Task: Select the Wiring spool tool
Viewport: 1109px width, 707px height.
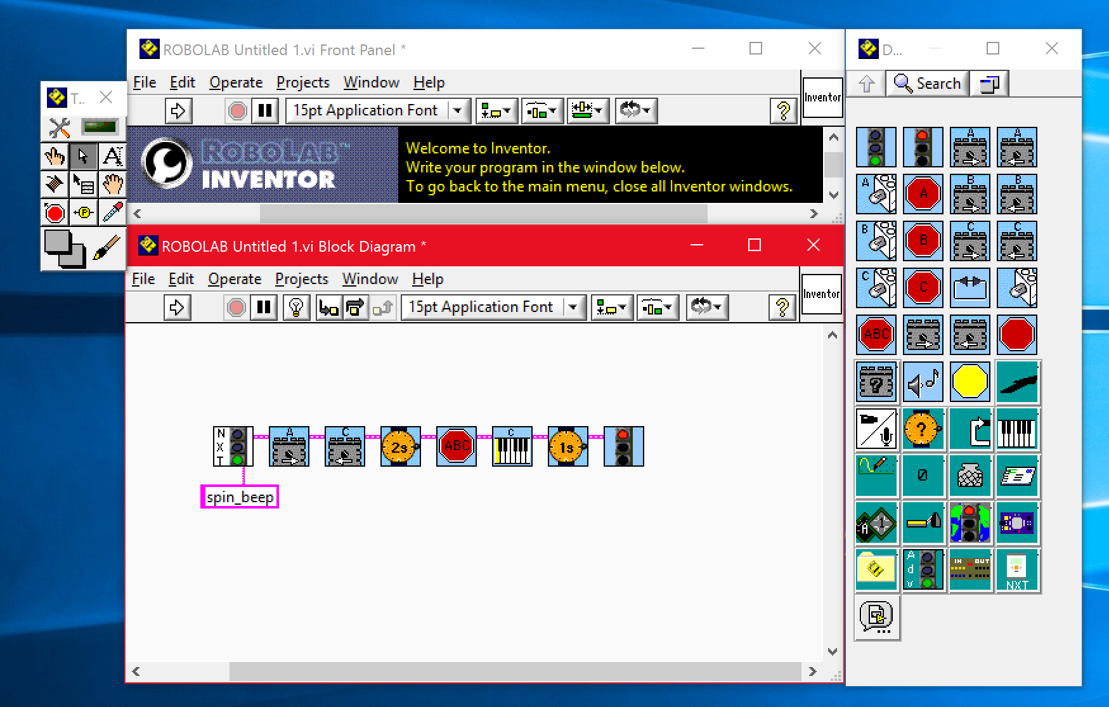Action: tap(55, 184)
